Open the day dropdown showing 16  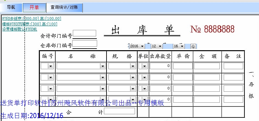click(x=182, y=46)
